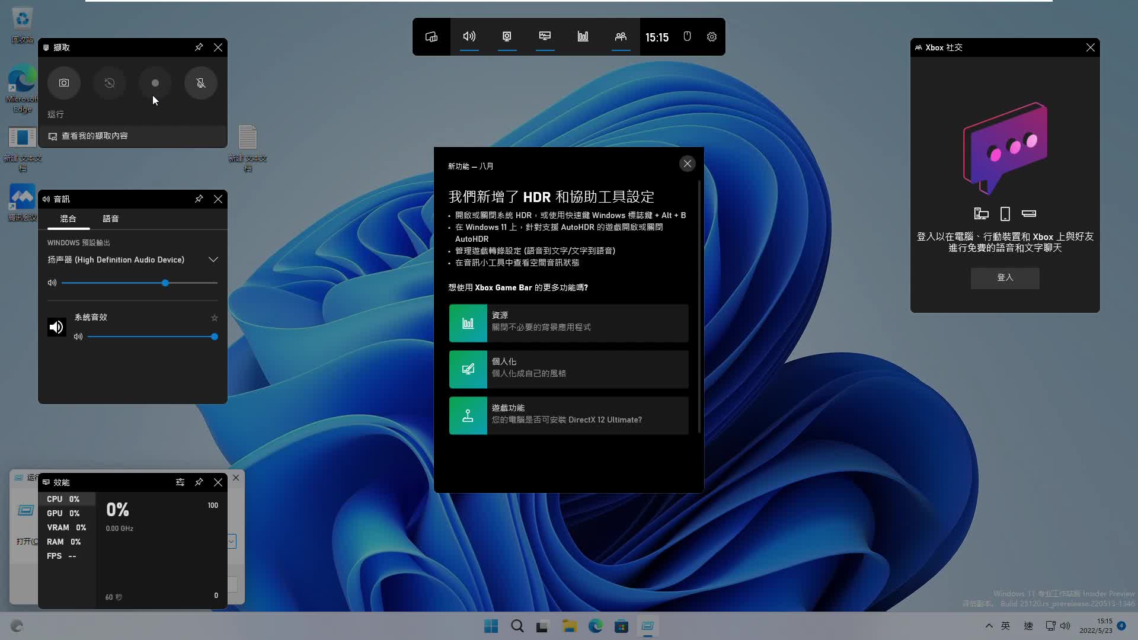Close the Run dialog behind performance widget

236,478
